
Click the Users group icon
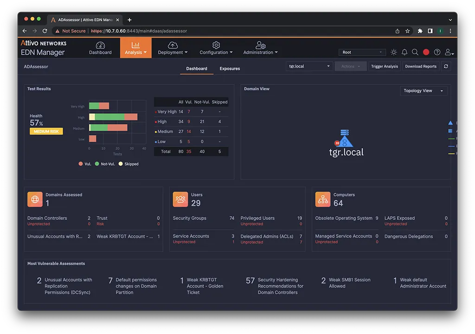180,199
